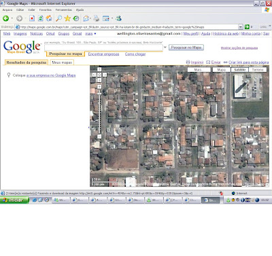Click the chain link icon

(x=225, y=62)
